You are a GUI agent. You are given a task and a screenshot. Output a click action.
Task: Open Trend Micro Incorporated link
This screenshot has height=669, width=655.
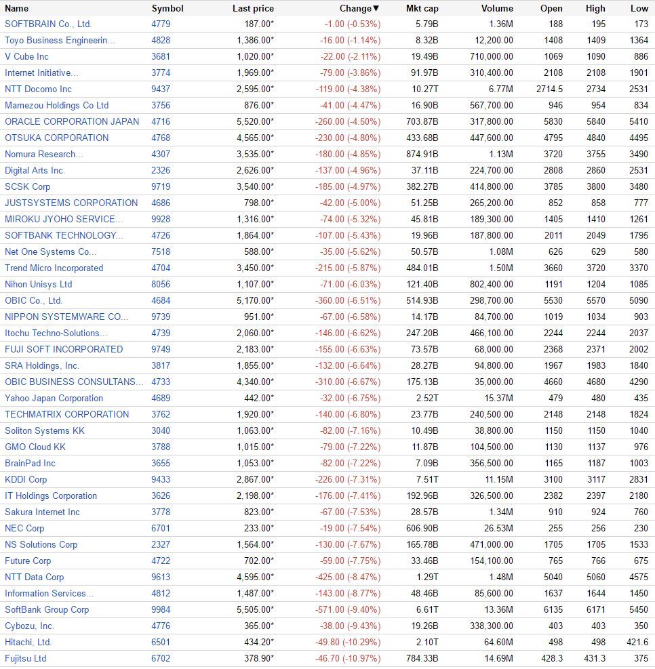pyautogui.click(x=54, y=268)
